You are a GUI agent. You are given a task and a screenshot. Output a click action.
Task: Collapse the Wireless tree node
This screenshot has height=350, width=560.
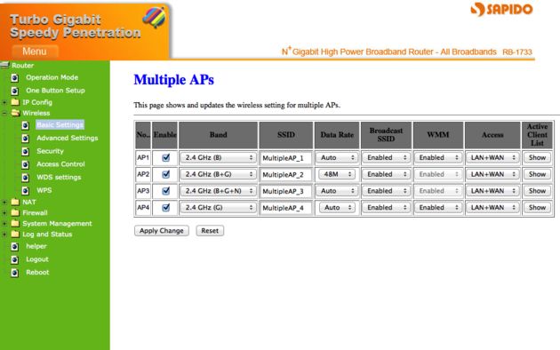click(4, 113)
